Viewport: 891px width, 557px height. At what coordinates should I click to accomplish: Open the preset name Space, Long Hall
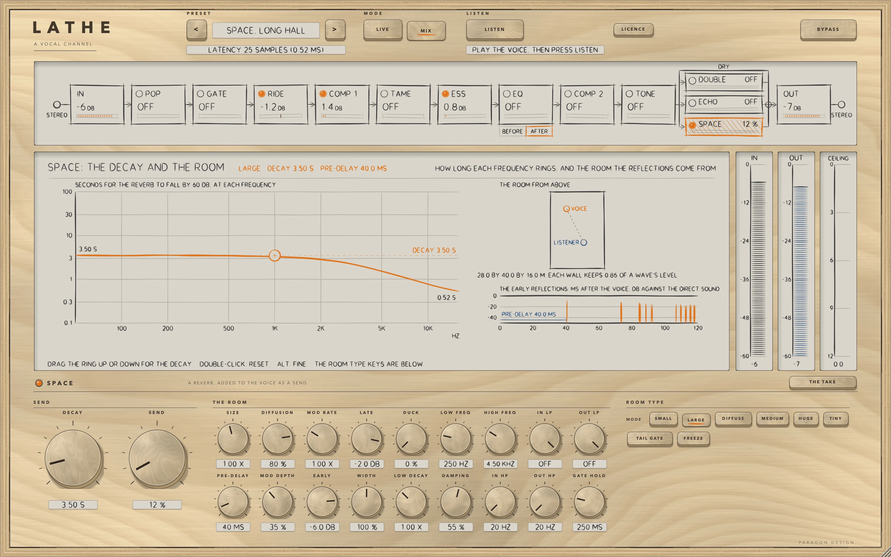coord(266,30)
